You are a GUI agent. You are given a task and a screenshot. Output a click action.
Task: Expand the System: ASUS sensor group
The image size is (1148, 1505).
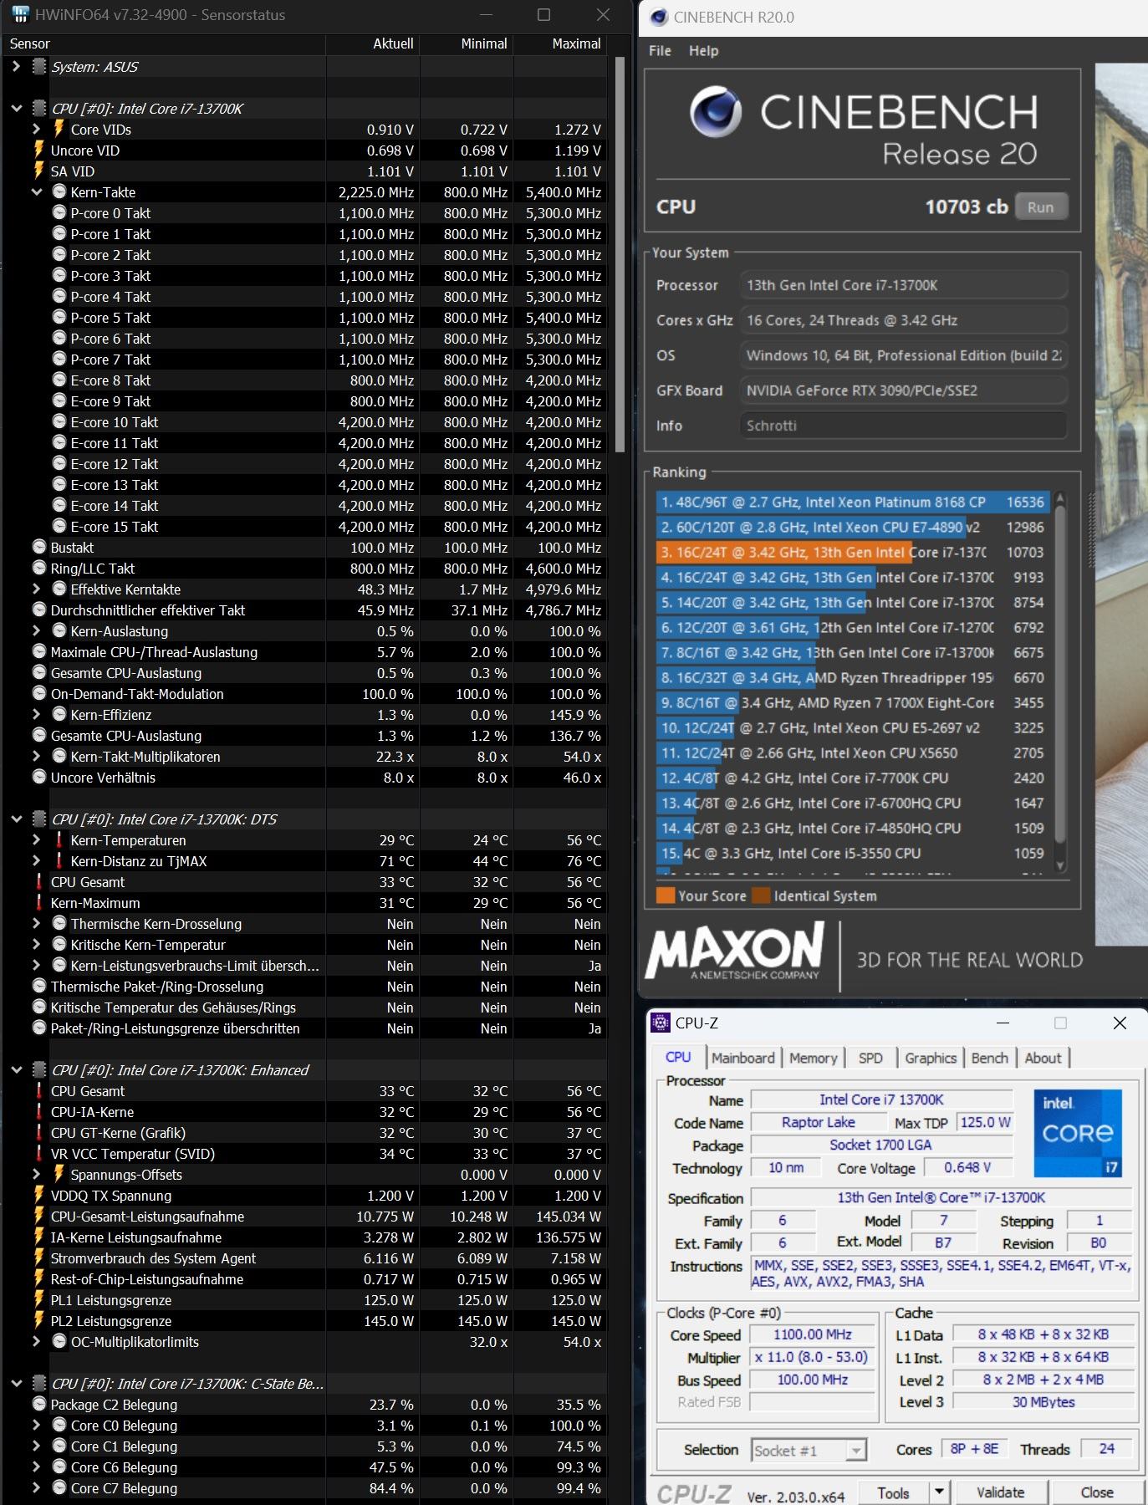tap(16, 67)
